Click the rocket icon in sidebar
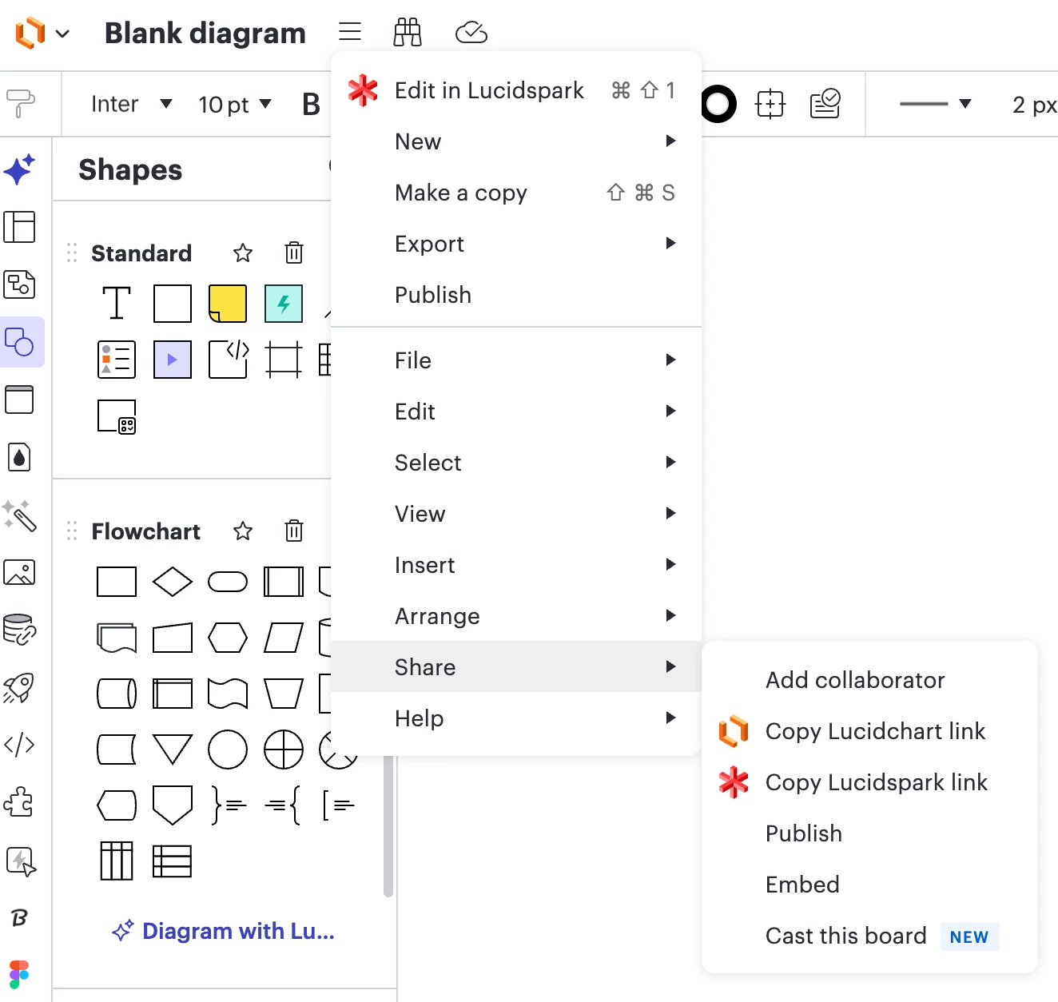This screenshot has width=1058, height=1002. (19, 687)
